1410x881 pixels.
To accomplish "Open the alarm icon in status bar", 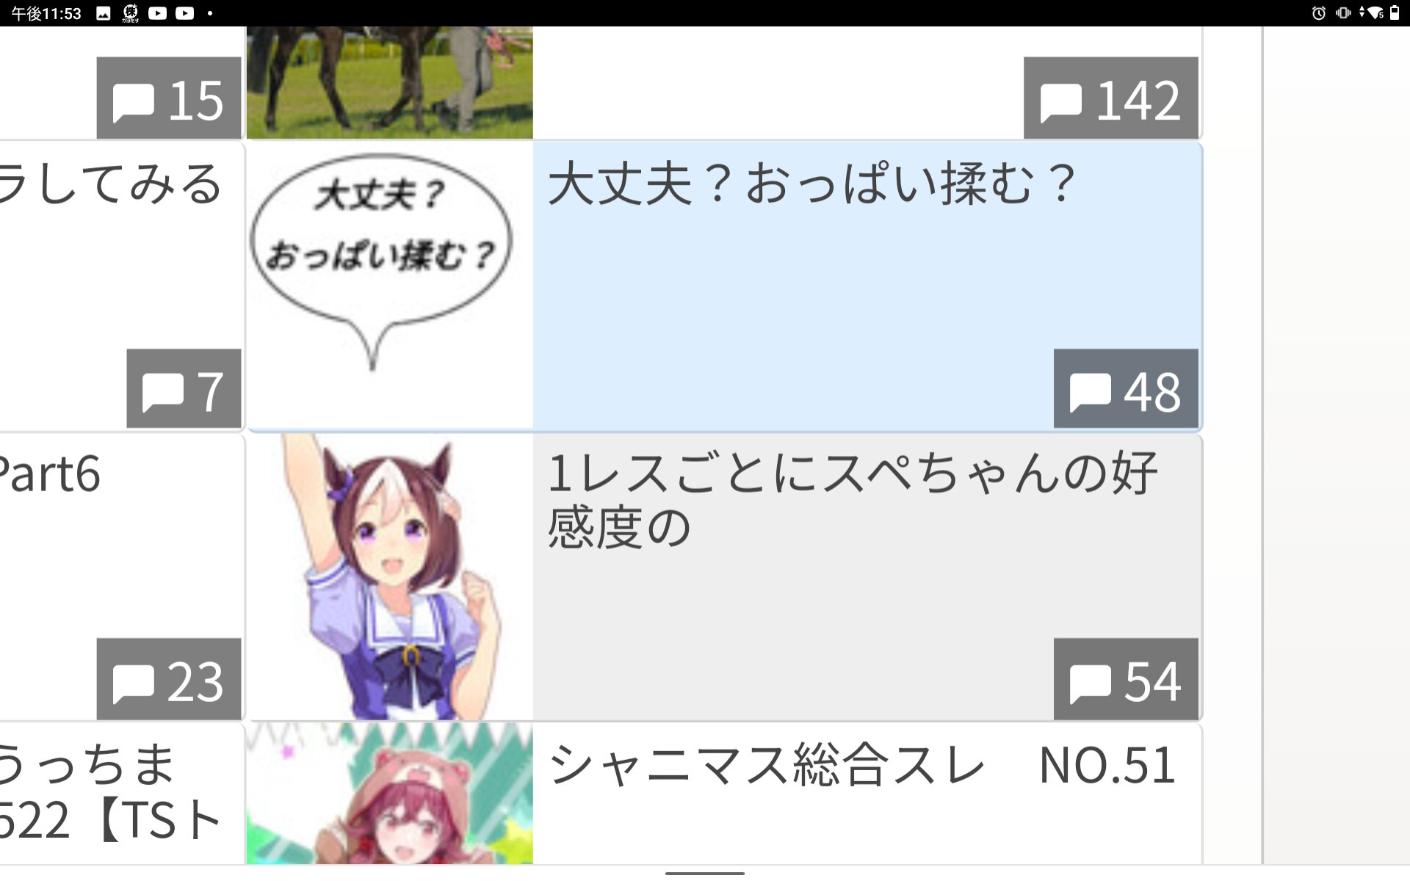I will (x=1319, y=13).
